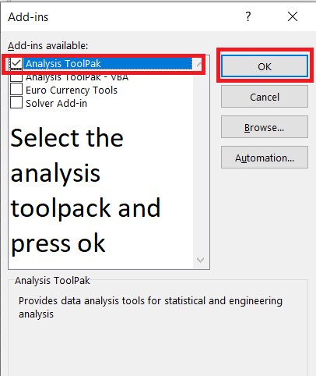Image resolution: width=316 pixels, height=376 pixels.
Task: Tick the Euro Currency Tools checkbox
Action: (x=16, y=89)
